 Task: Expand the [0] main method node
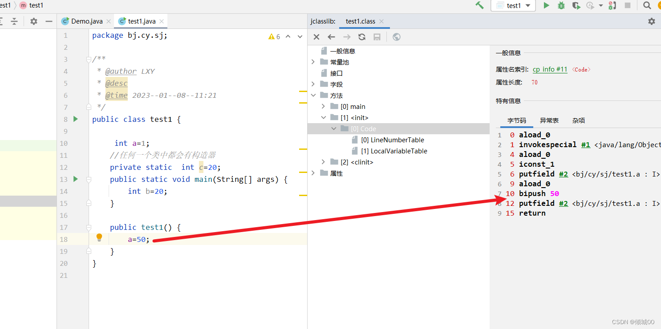click(324, 107)
